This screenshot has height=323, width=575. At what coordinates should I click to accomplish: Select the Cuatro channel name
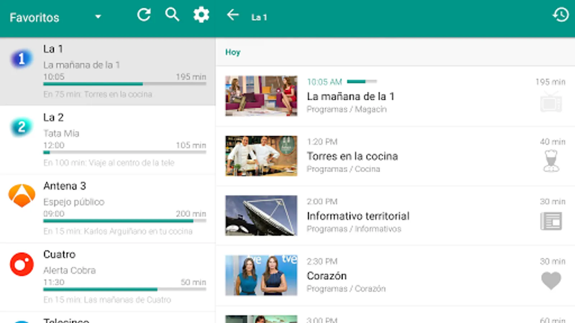click(59, 254)
